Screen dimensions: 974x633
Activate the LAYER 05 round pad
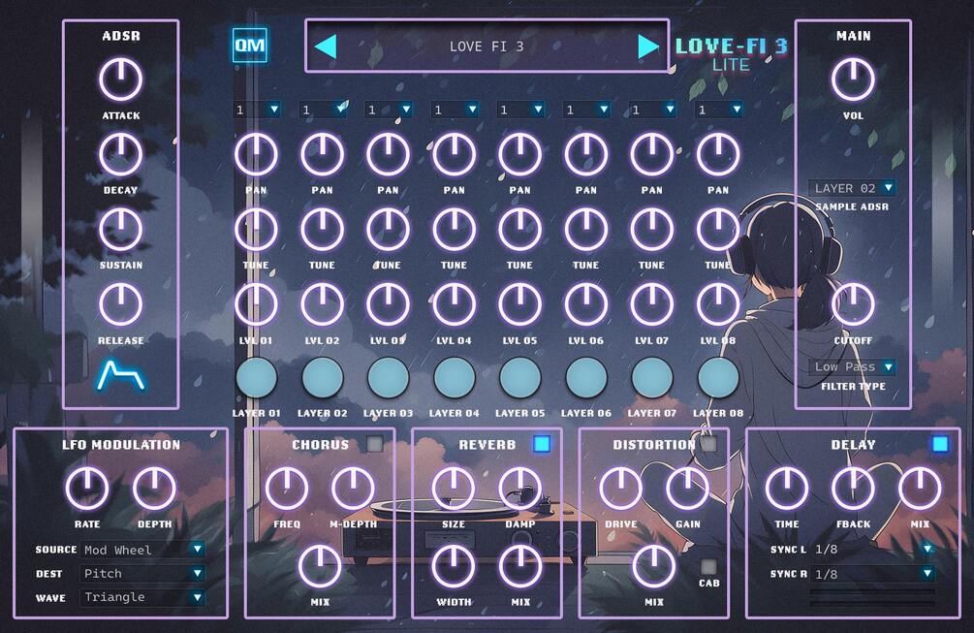coord(519,377)
